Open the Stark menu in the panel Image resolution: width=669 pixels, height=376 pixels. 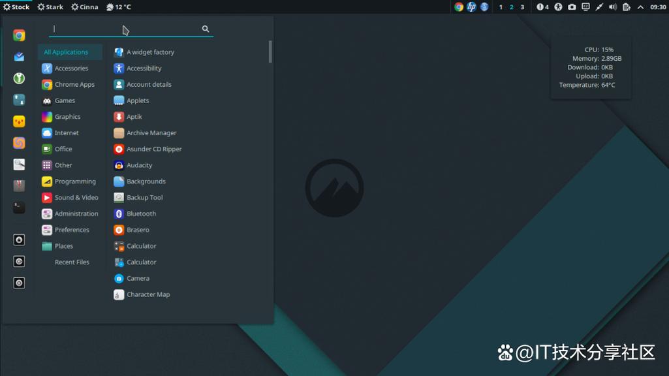pos(50,7)
